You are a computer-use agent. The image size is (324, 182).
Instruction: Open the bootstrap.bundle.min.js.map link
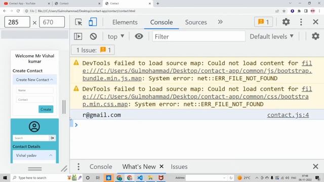[x=197, y=71]
